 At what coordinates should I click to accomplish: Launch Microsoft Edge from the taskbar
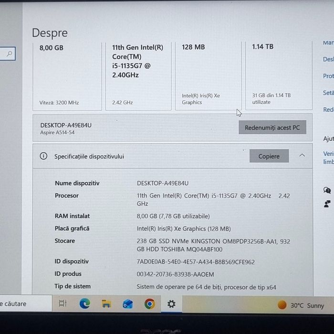(x=85, y=303)
